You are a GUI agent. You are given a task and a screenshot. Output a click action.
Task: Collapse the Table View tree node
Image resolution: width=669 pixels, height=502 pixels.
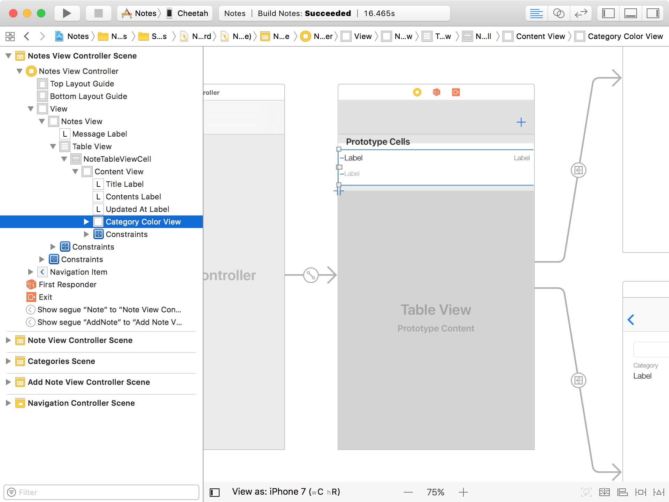pos(53,146)
